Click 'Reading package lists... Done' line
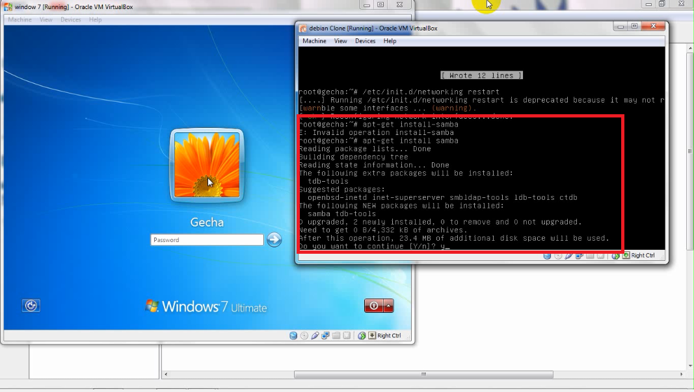The image size is (694, 392). point(365,149)
